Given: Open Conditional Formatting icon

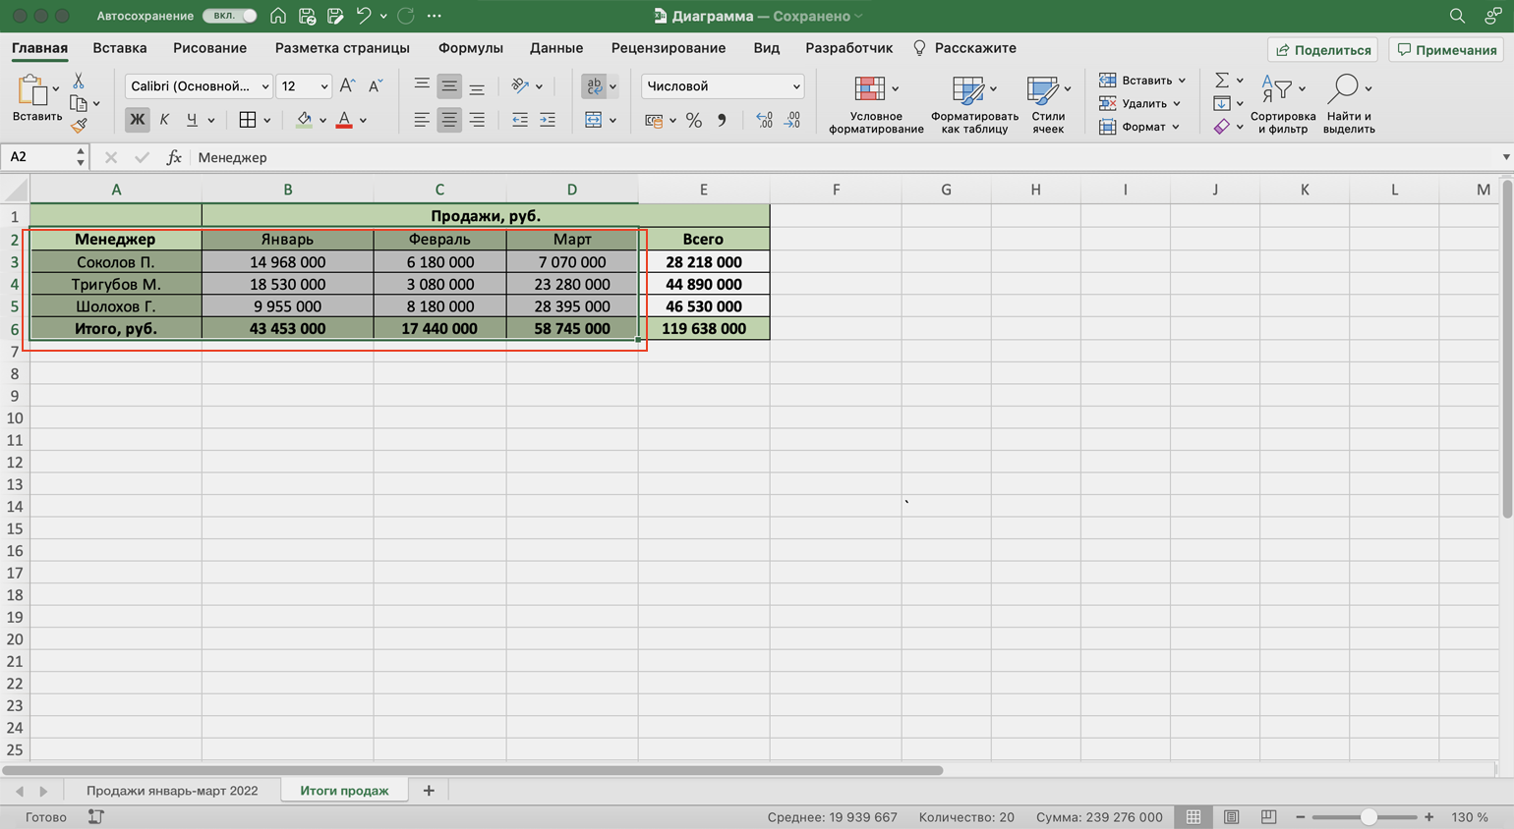Looking at the screenshot, I should (x=870, y=89).
